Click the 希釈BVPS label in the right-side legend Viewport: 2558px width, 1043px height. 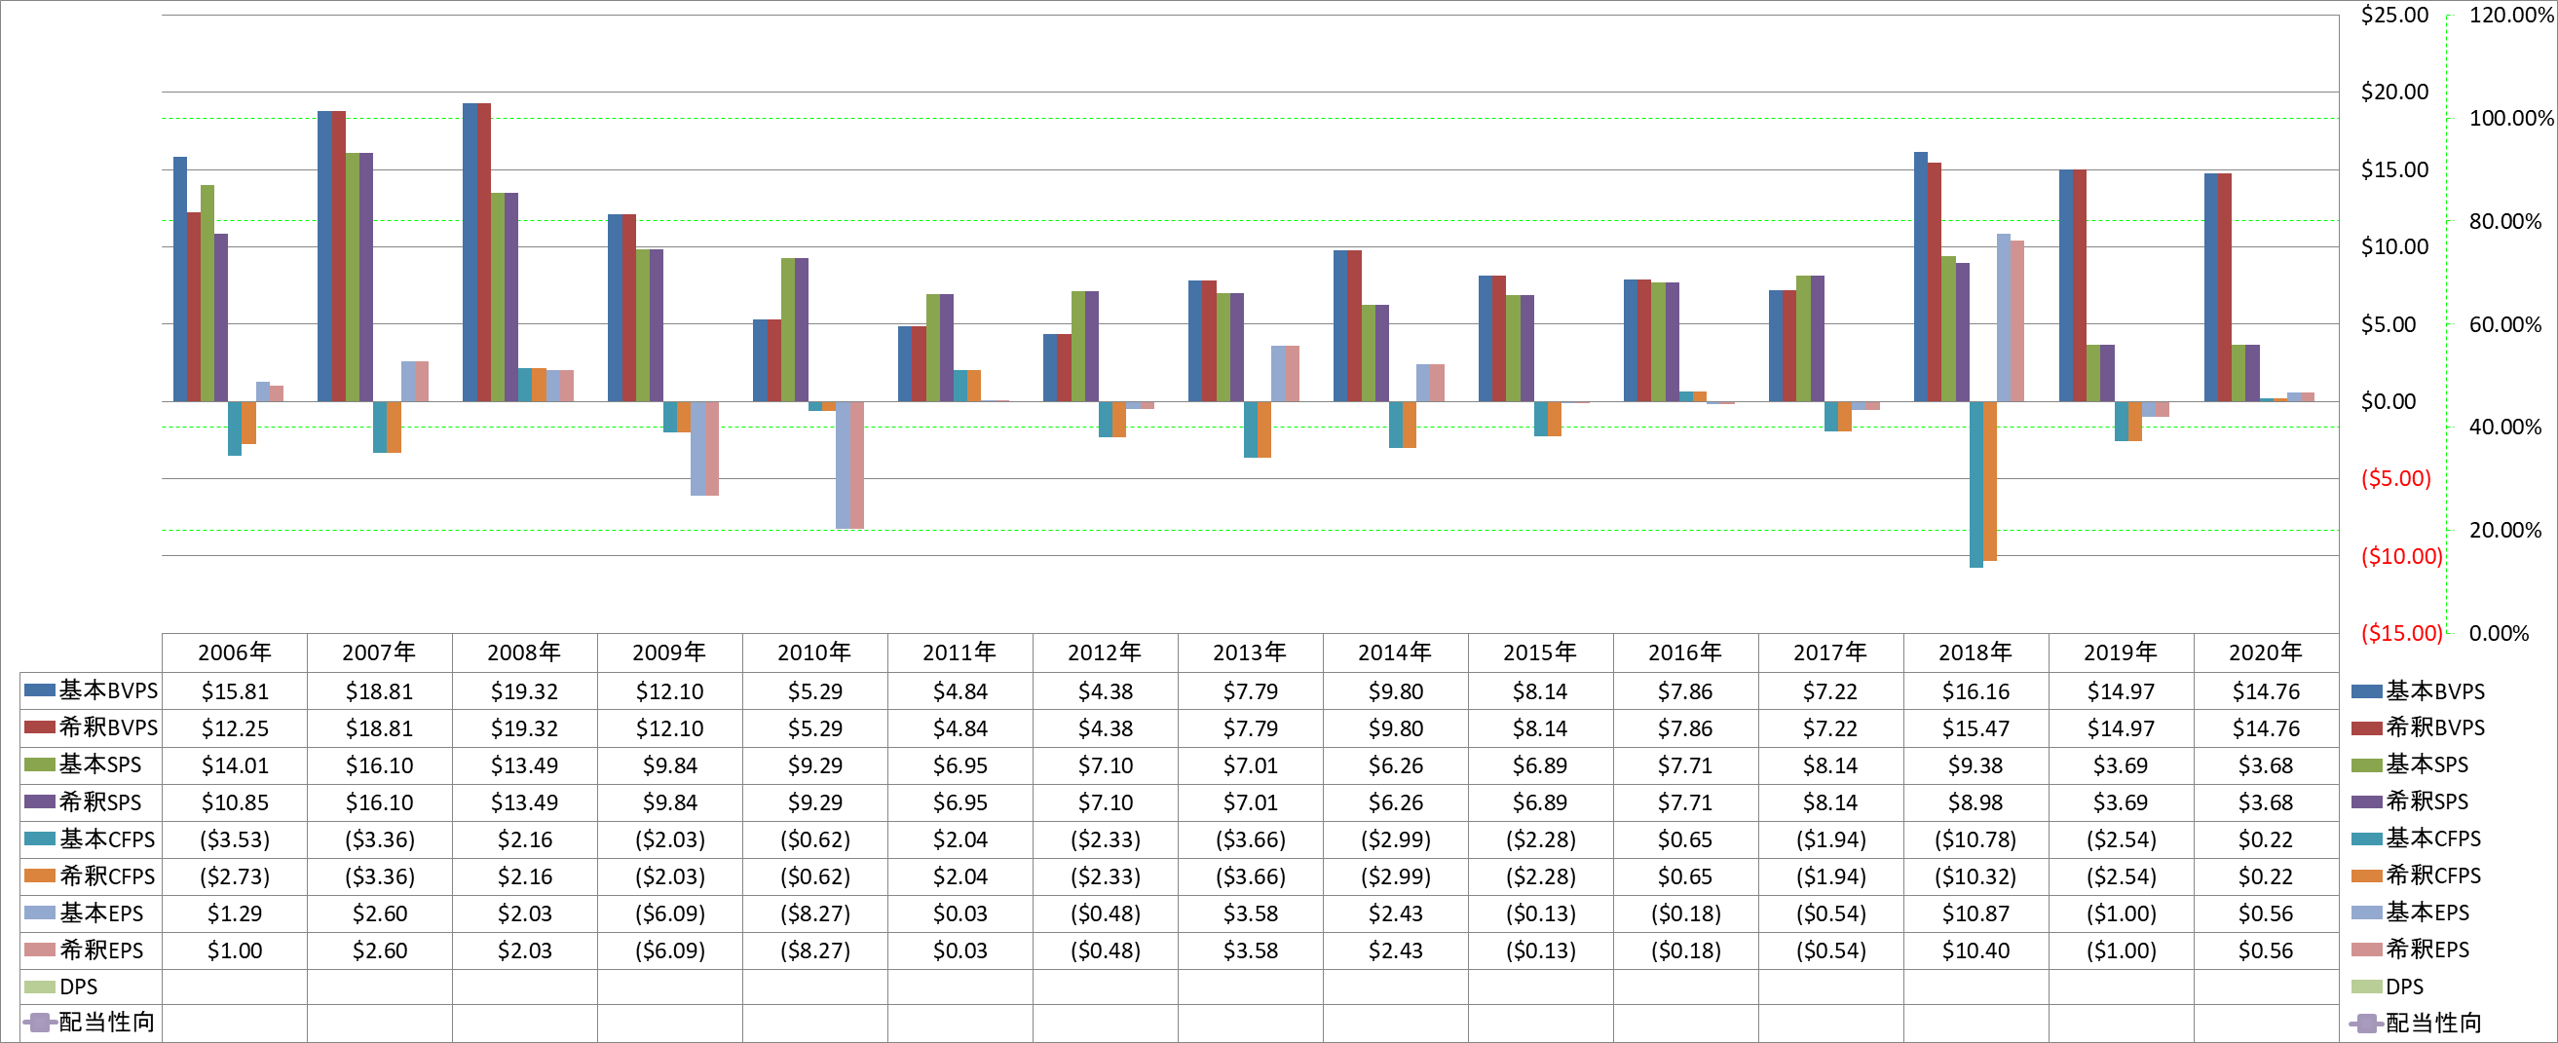tap(2435, 727)
